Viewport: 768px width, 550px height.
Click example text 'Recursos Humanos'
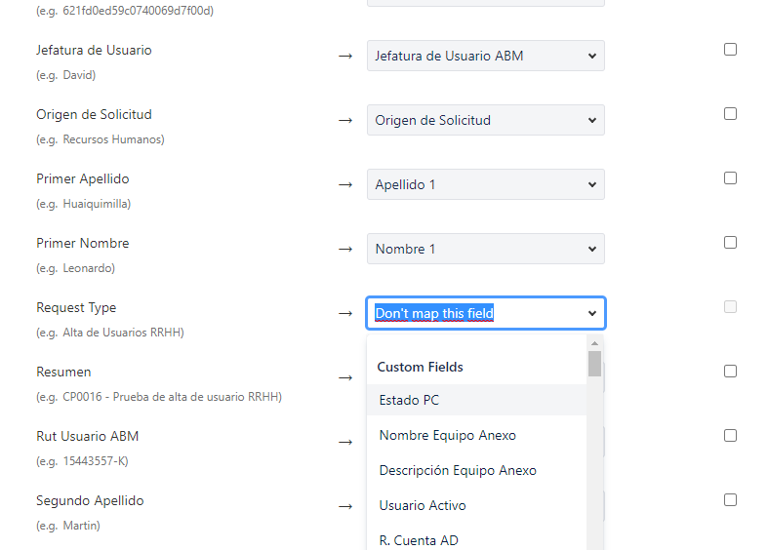[112, 139]
